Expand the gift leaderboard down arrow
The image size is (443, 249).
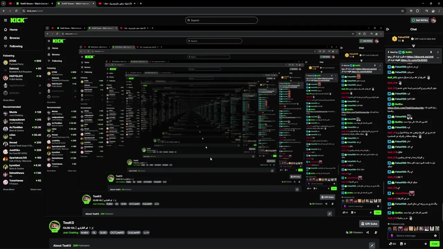(413, 46)
